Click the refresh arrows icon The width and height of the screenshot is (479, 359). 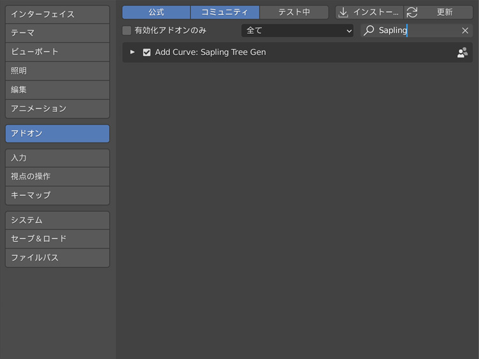coord(412,12)
